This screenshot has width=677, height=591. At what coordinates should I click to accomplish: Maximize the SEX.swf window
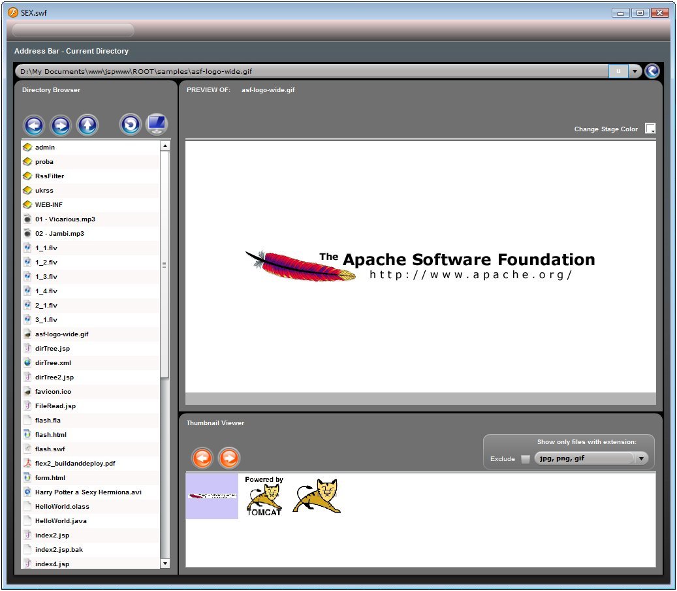pyautogui.click(x=640, y=13)
